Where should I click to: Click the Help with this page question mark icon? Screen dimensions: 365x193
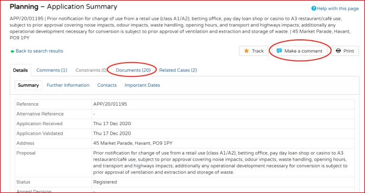click(x=314, y=9)
